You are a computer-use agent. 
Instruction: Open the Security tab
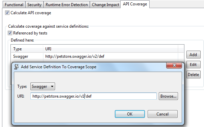tap(34, 5)
